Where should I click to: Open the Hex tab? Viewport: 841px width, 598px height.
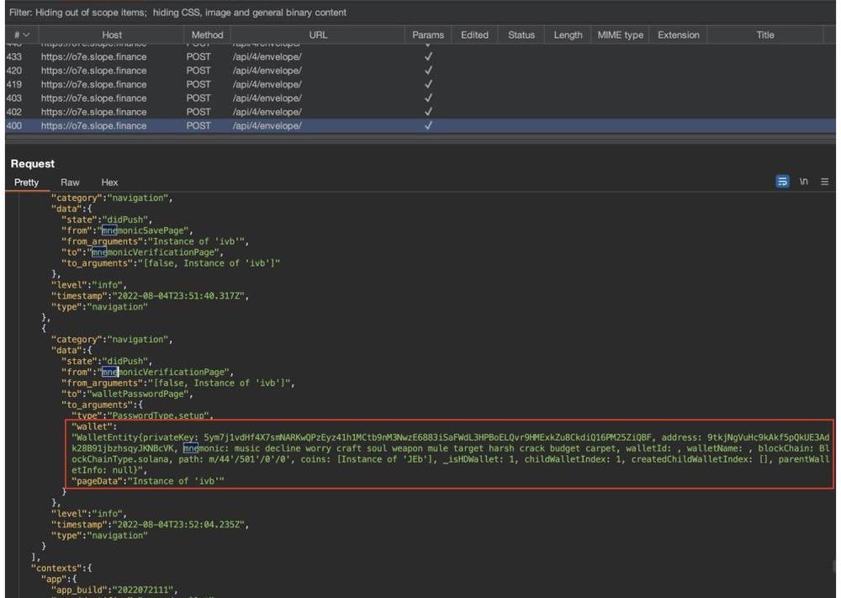[x=109, y=183]
